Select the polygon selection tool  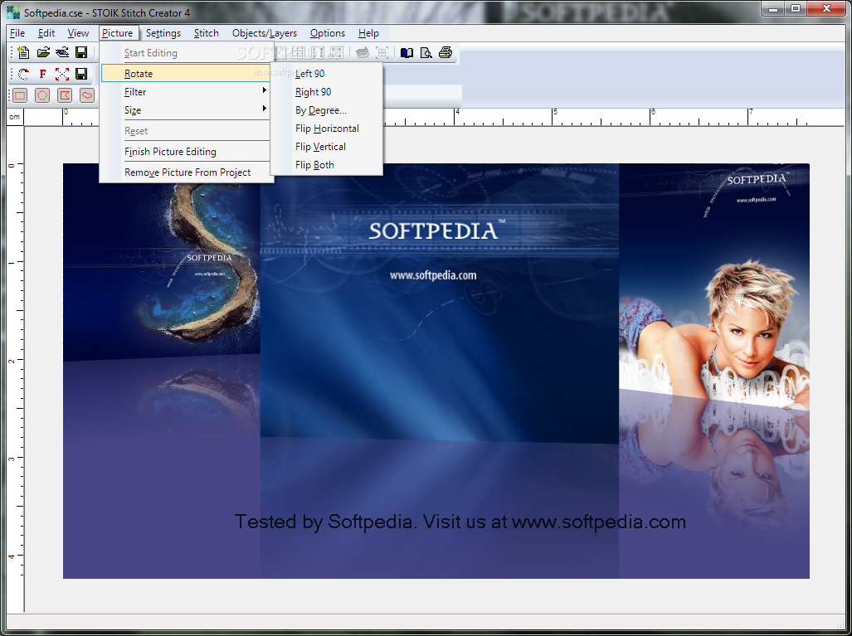65,95
